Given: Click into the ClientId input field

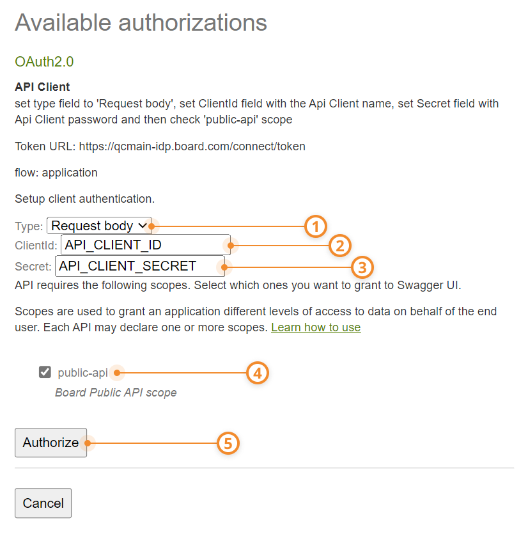Looking at the screenshot, I should pos(145,245).
